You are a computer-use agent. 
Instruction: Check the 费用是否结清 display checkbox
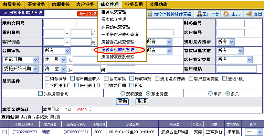click(x=157, y=78)
